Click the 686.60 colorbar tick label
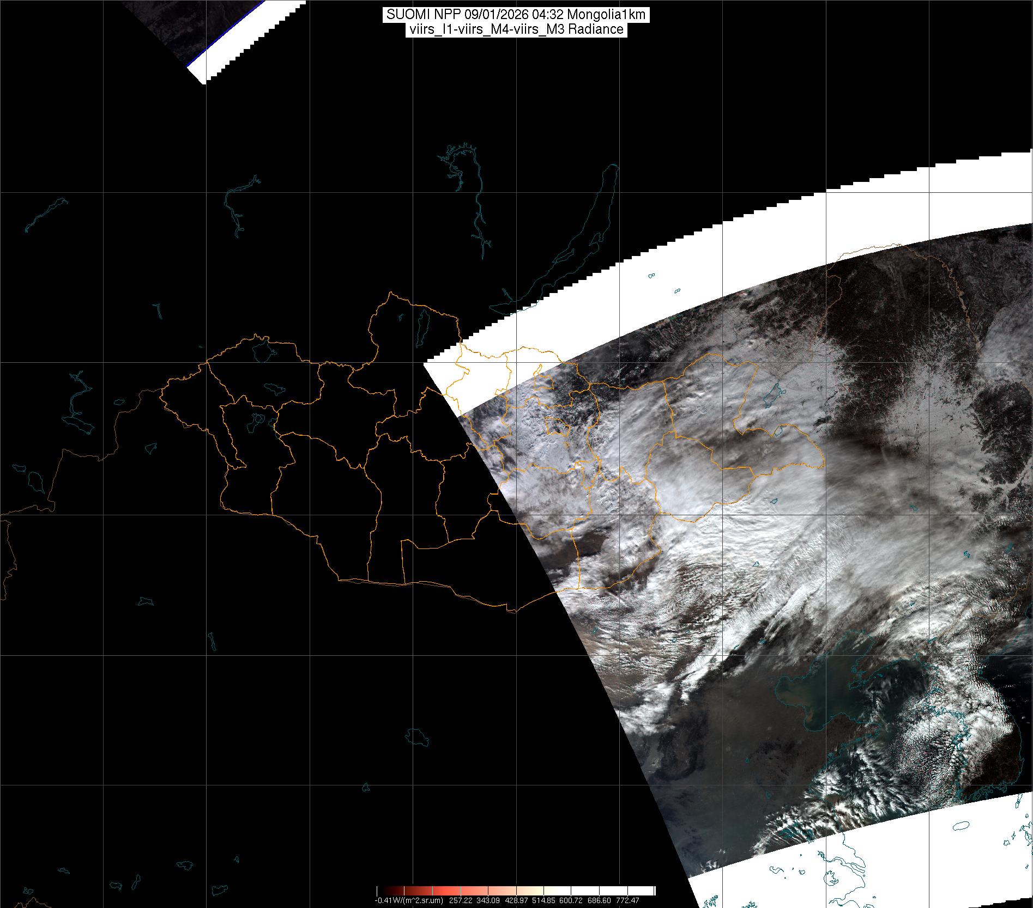The width and height of the screenshot is (1033, 908). point(600,900)
